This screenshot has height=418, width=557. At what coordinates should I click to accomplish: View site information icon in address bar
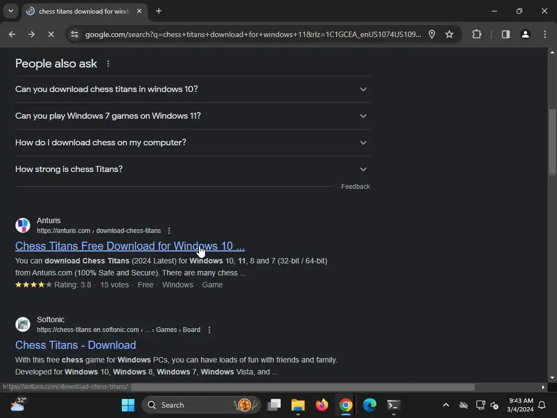(x=75, y=34)
